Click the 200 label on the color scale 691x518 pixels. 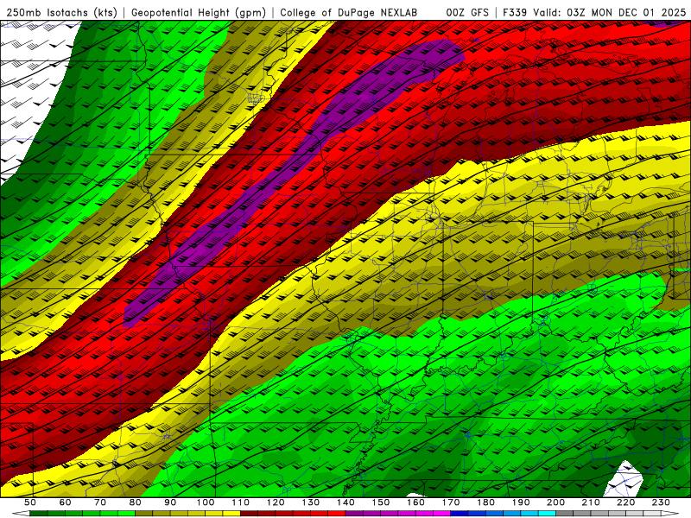click(555, 502)
